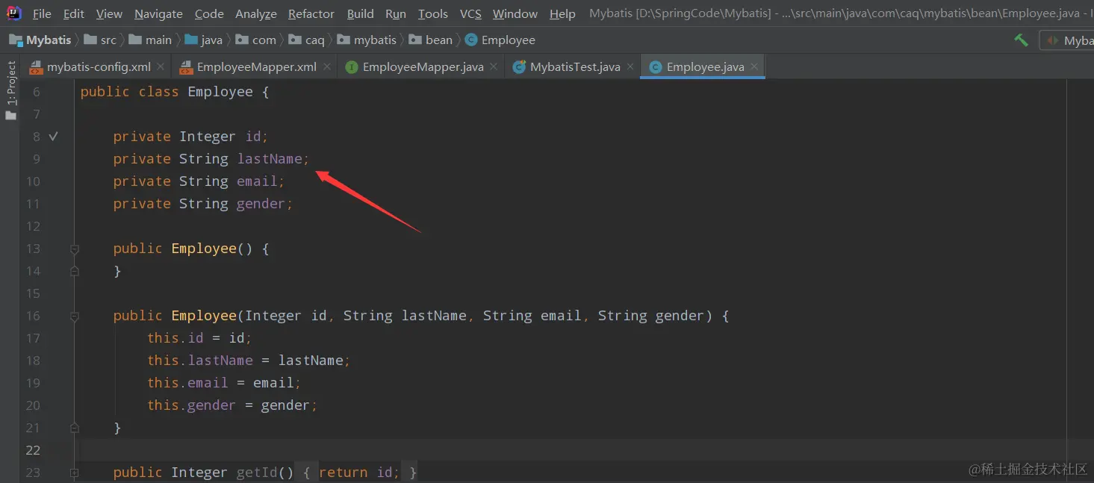Click the class name Employee on line 6
Screen dimensions: 1094x483
click(220, 92)
